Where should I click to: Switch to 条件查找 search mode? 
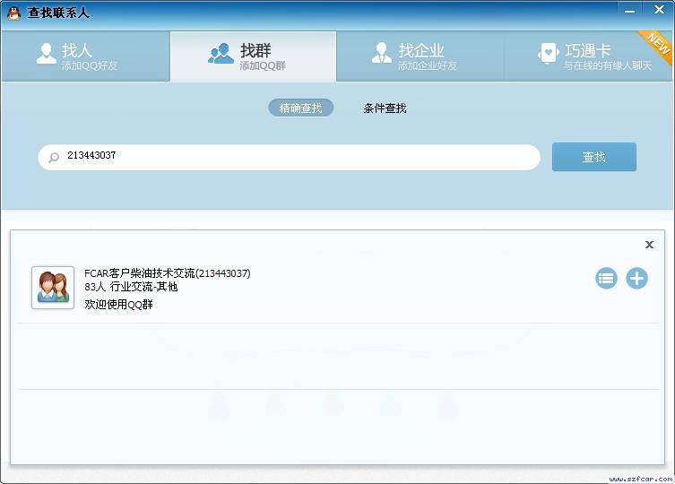385,108
